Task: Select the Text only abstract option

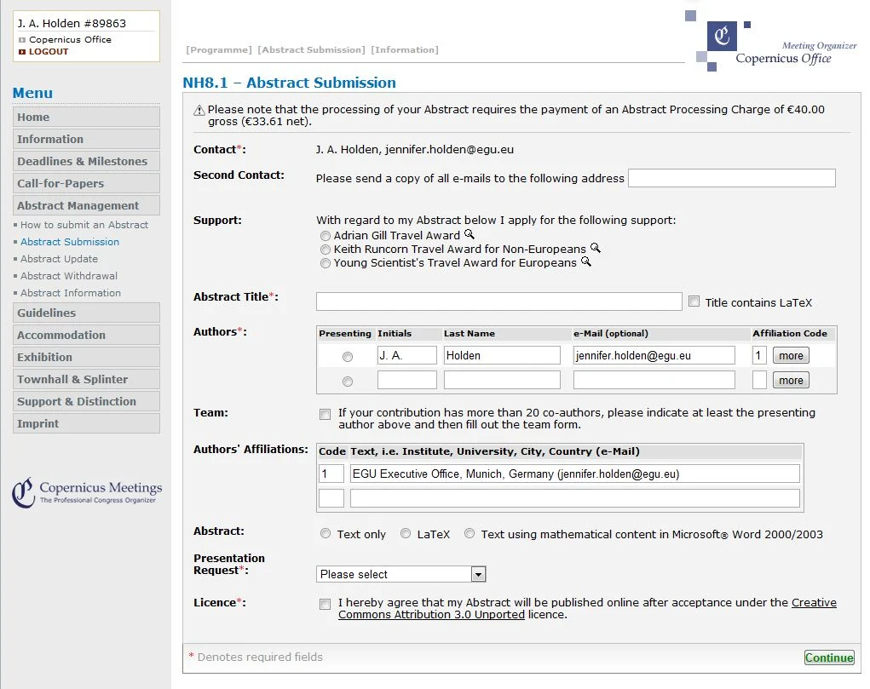Action: click(x=326, y=533)
